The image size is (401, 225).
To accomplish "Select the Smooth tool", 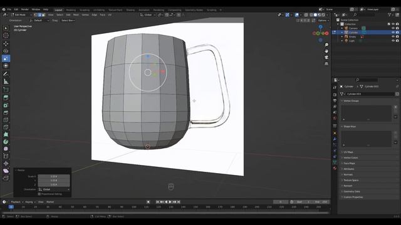I will (6, 149).
